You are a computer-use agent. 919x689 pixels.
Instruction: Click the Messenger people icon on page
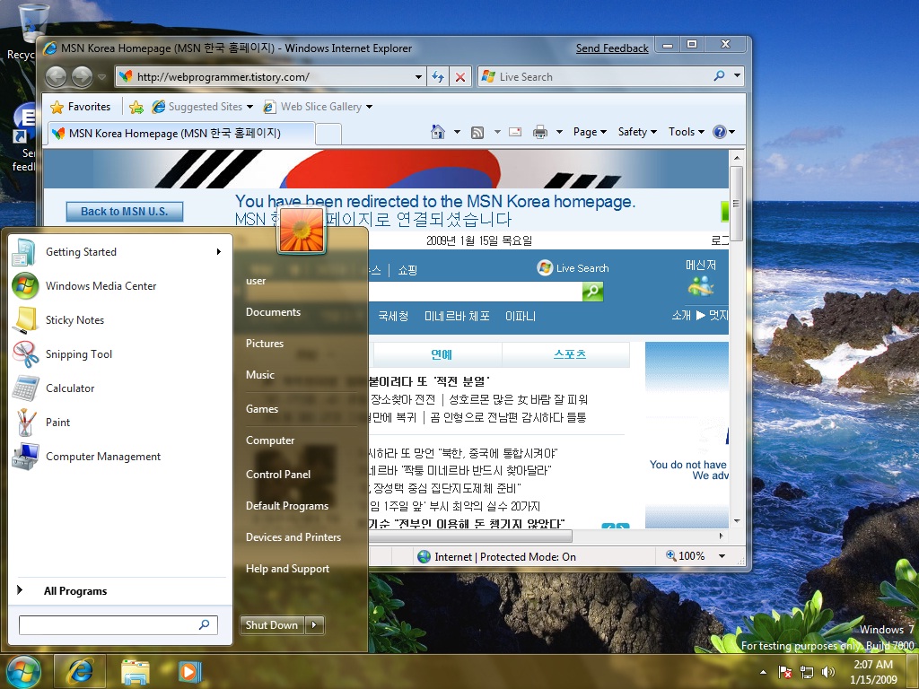700,286
